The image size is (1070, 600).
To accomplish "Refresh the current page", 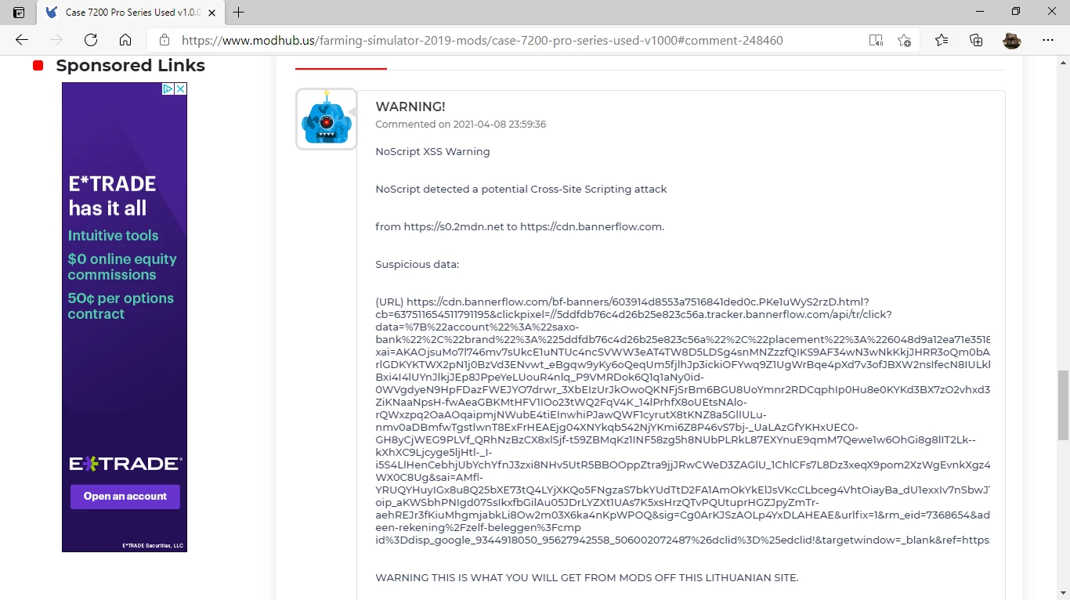I will coord(91,40).
